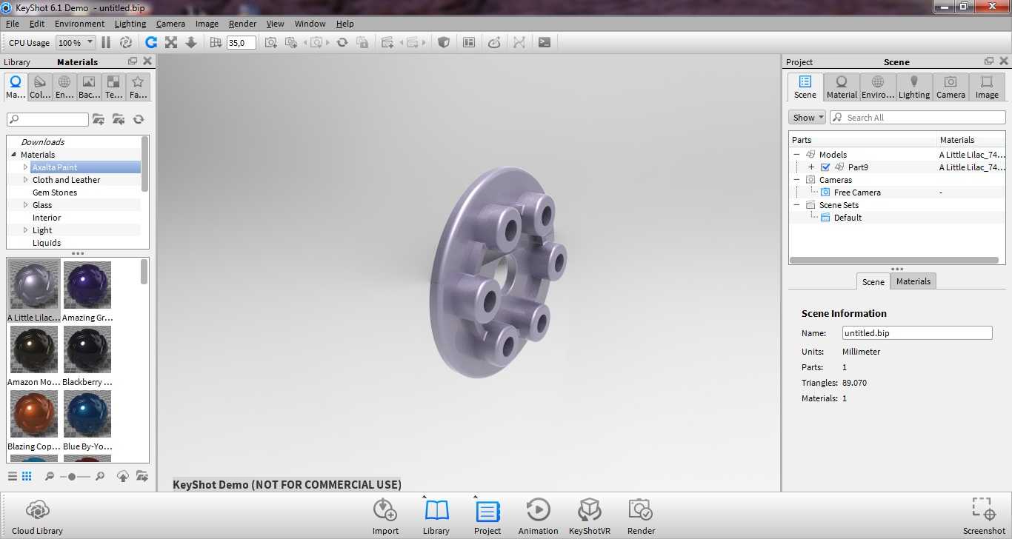This screenshot has width=1012, height=539.
Task: Open the Render dialog
Action: point(641,517)
